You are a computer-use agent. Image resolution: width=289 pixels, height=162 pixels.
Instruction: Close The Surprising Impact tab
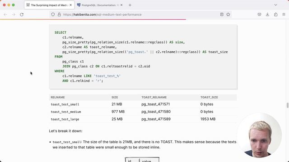[x=70, y=5]
